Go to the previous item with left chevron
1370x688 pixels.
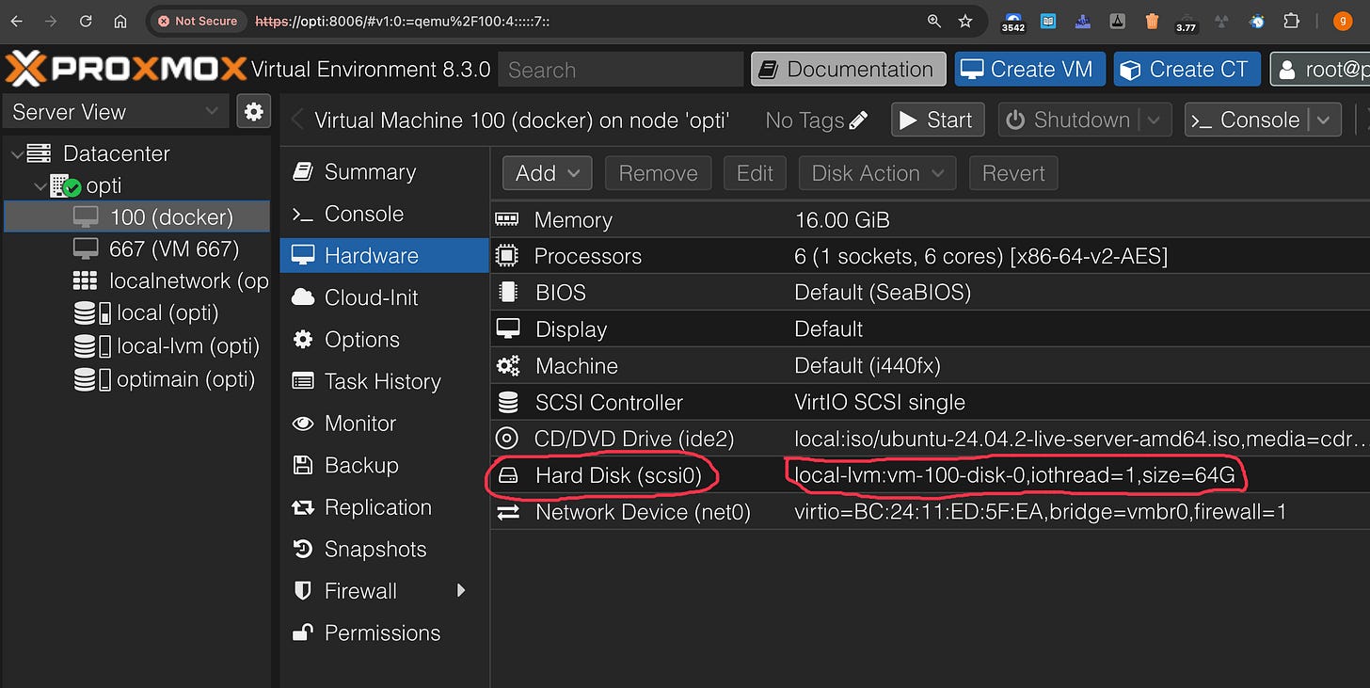pyautogui.click(x=297, y=120)
